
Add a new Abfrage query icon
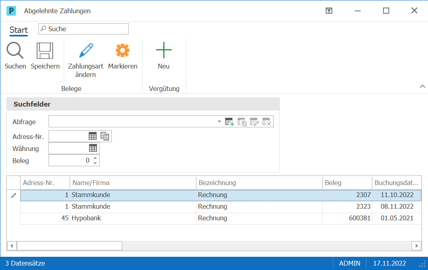230,122
